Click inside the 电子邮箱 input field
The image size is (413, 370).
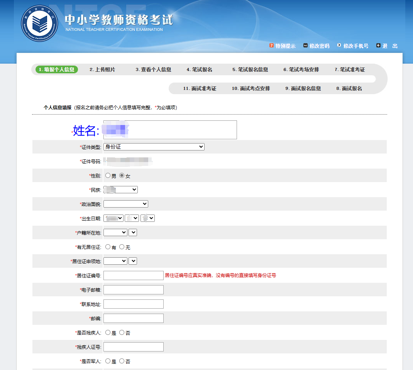[133, 289]
